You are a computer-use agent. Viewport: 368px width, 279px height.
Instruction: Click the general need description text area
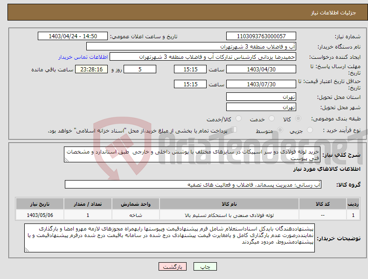(x=192, y=154)
